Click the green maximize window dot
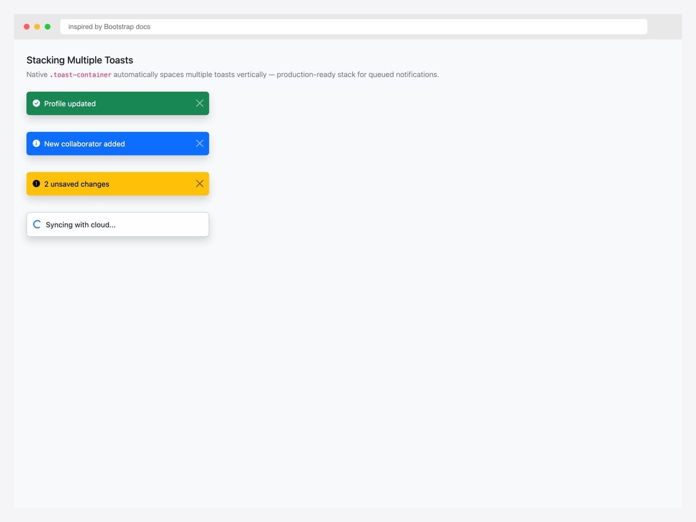The width and height of the screenshot is (696, 522). [48, 27]
